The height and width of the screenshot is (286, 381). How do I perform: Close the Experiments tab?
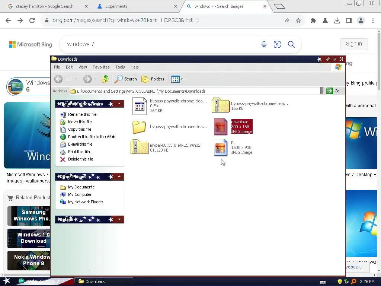[x=176, y=6]
